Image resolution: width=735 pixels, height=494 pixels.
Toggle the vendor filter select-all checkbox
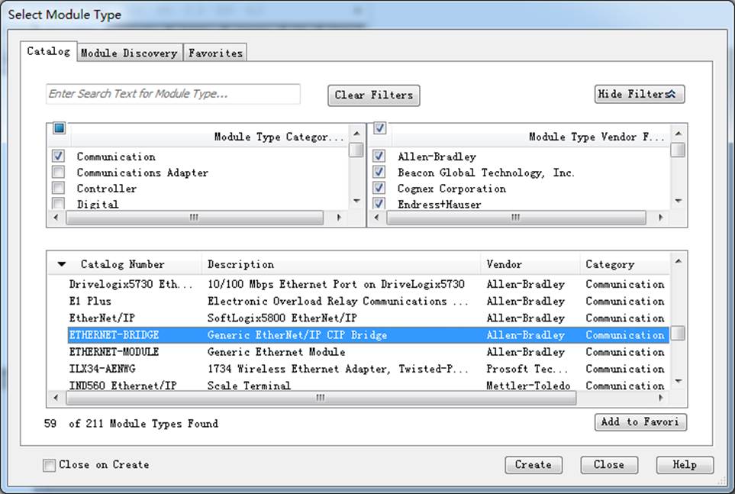click(379, 128)
